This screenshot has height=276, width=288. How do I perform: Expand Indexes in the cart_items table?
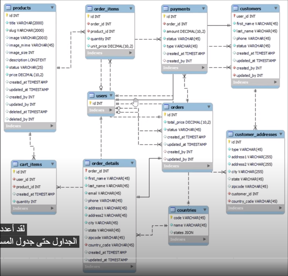52,209
